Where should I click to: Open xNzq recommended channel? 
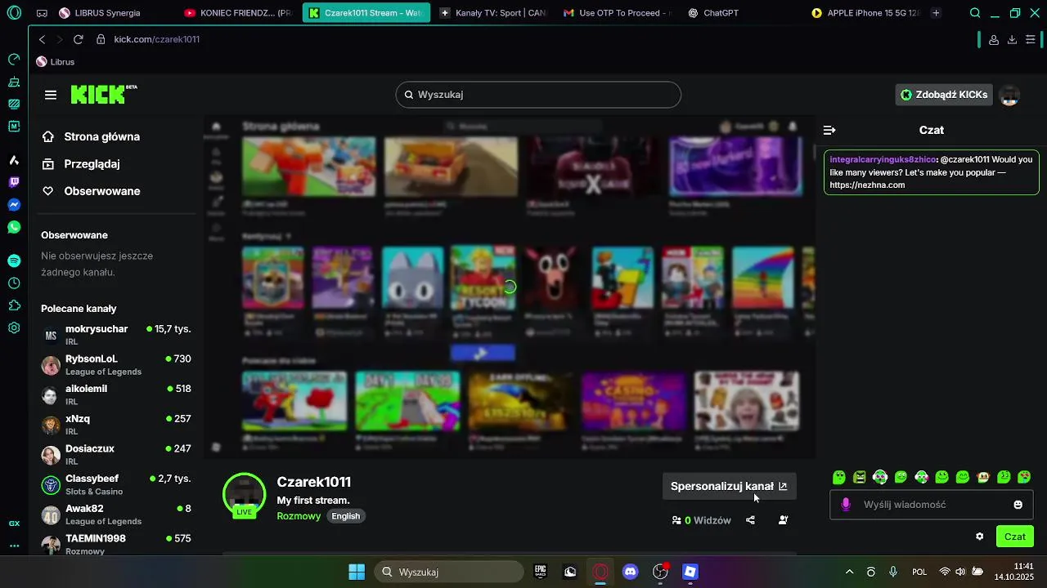click(x=116, y=425)
